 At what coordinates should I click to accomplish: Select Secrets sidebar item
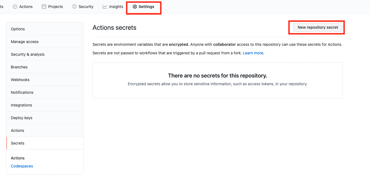pos(17,143)
